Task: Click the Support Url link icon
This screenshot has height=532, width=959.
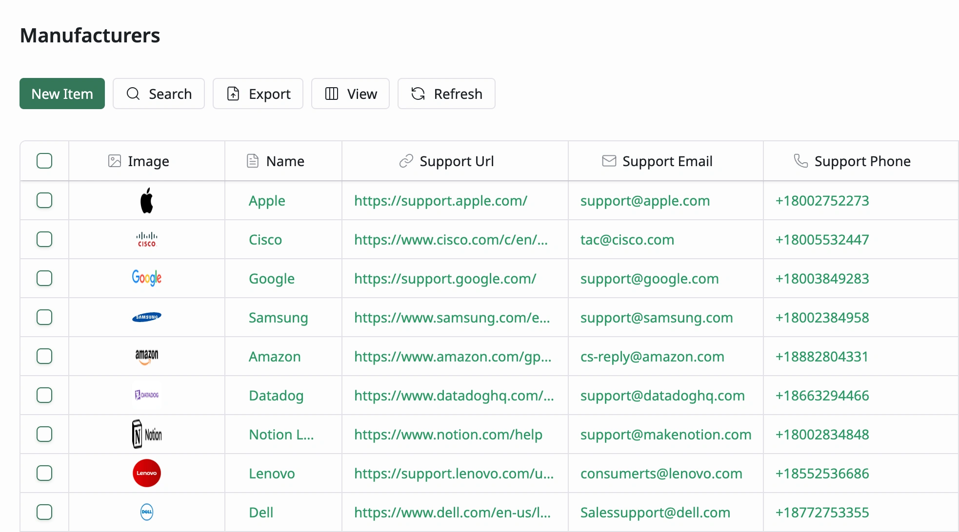Action: click(406, 161)
